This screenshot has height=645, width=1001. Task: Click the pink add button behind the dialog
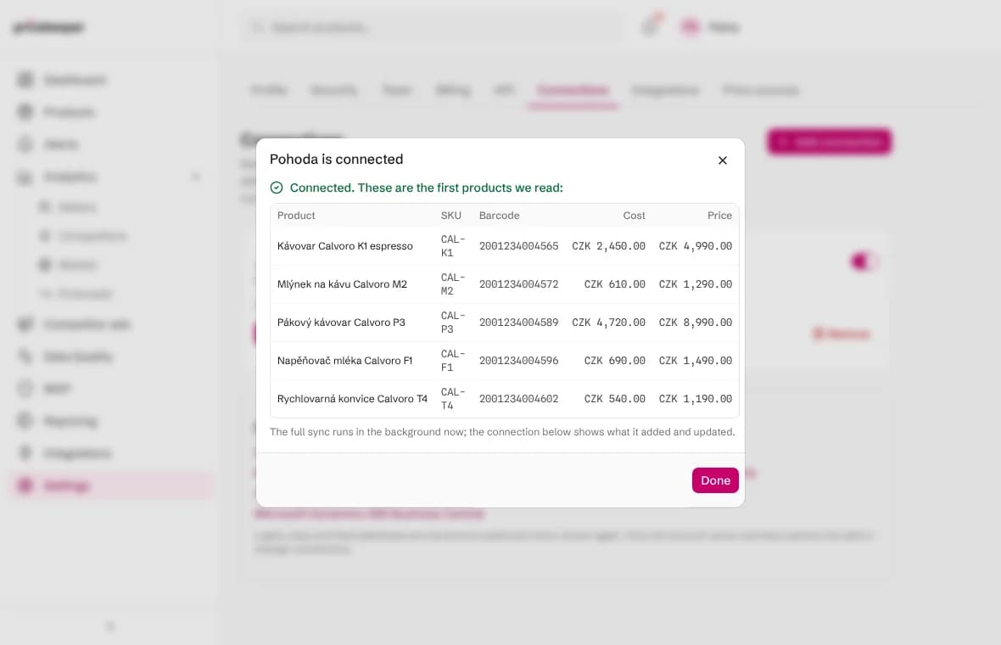[830, 141]
